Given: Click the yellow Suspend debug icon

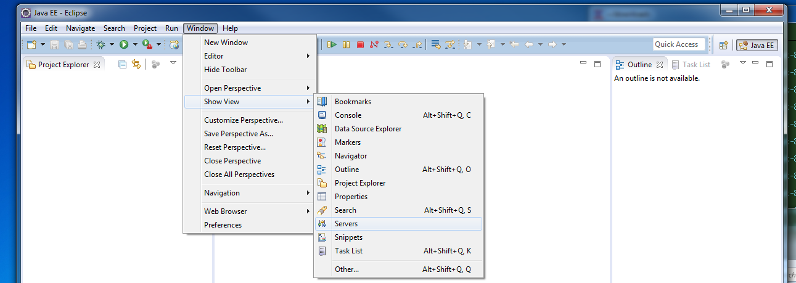Looking at the screenshot, I should pos(347,44).
